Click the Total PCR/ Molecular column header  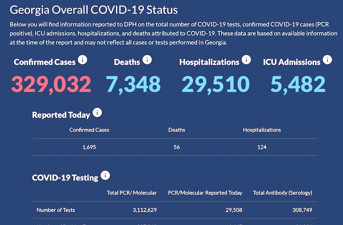132,193
